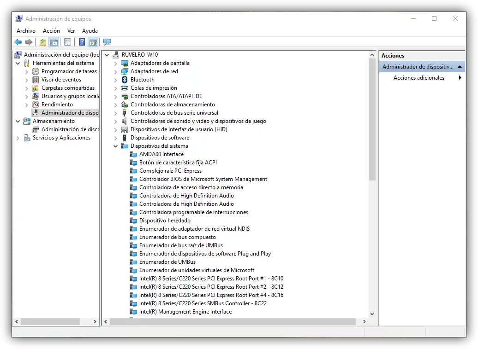Click left tree pane scroll left arrow
This screenshot has width=478, height=349.
coord(17,322)
